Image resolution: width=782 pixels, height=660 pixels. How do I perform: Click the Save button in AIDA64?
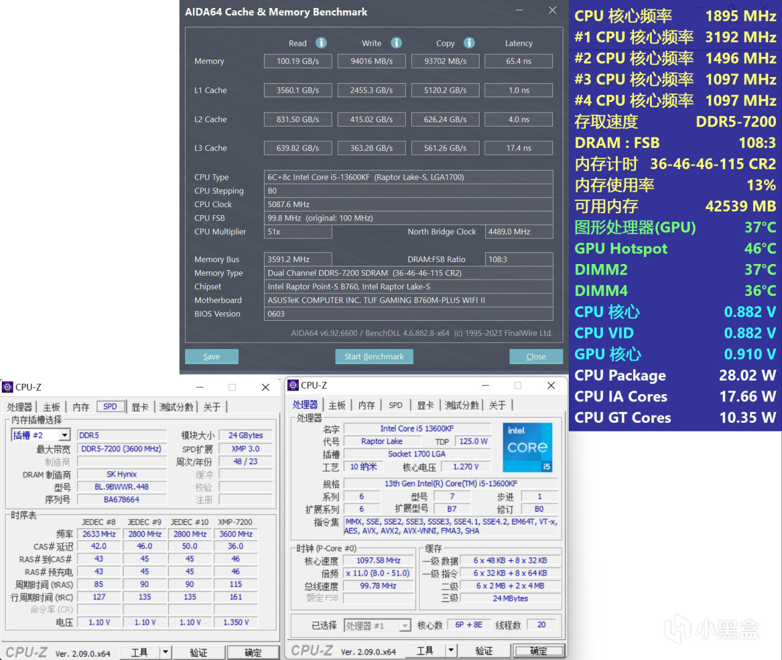pyautogui.click(x=211, y=356)
